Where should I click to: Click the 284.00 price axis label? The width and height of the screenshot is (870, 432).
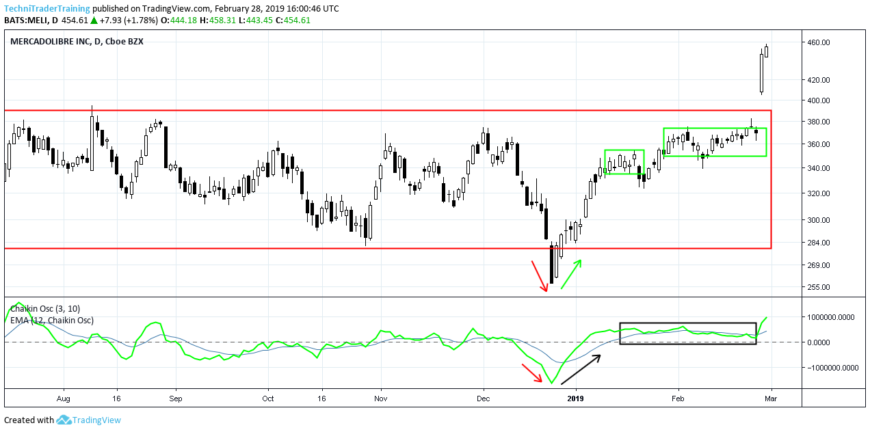coord(819,243)
